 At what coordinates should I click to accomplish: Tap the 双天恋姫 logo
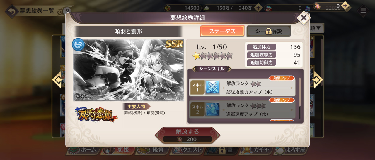tap(96, 114)
